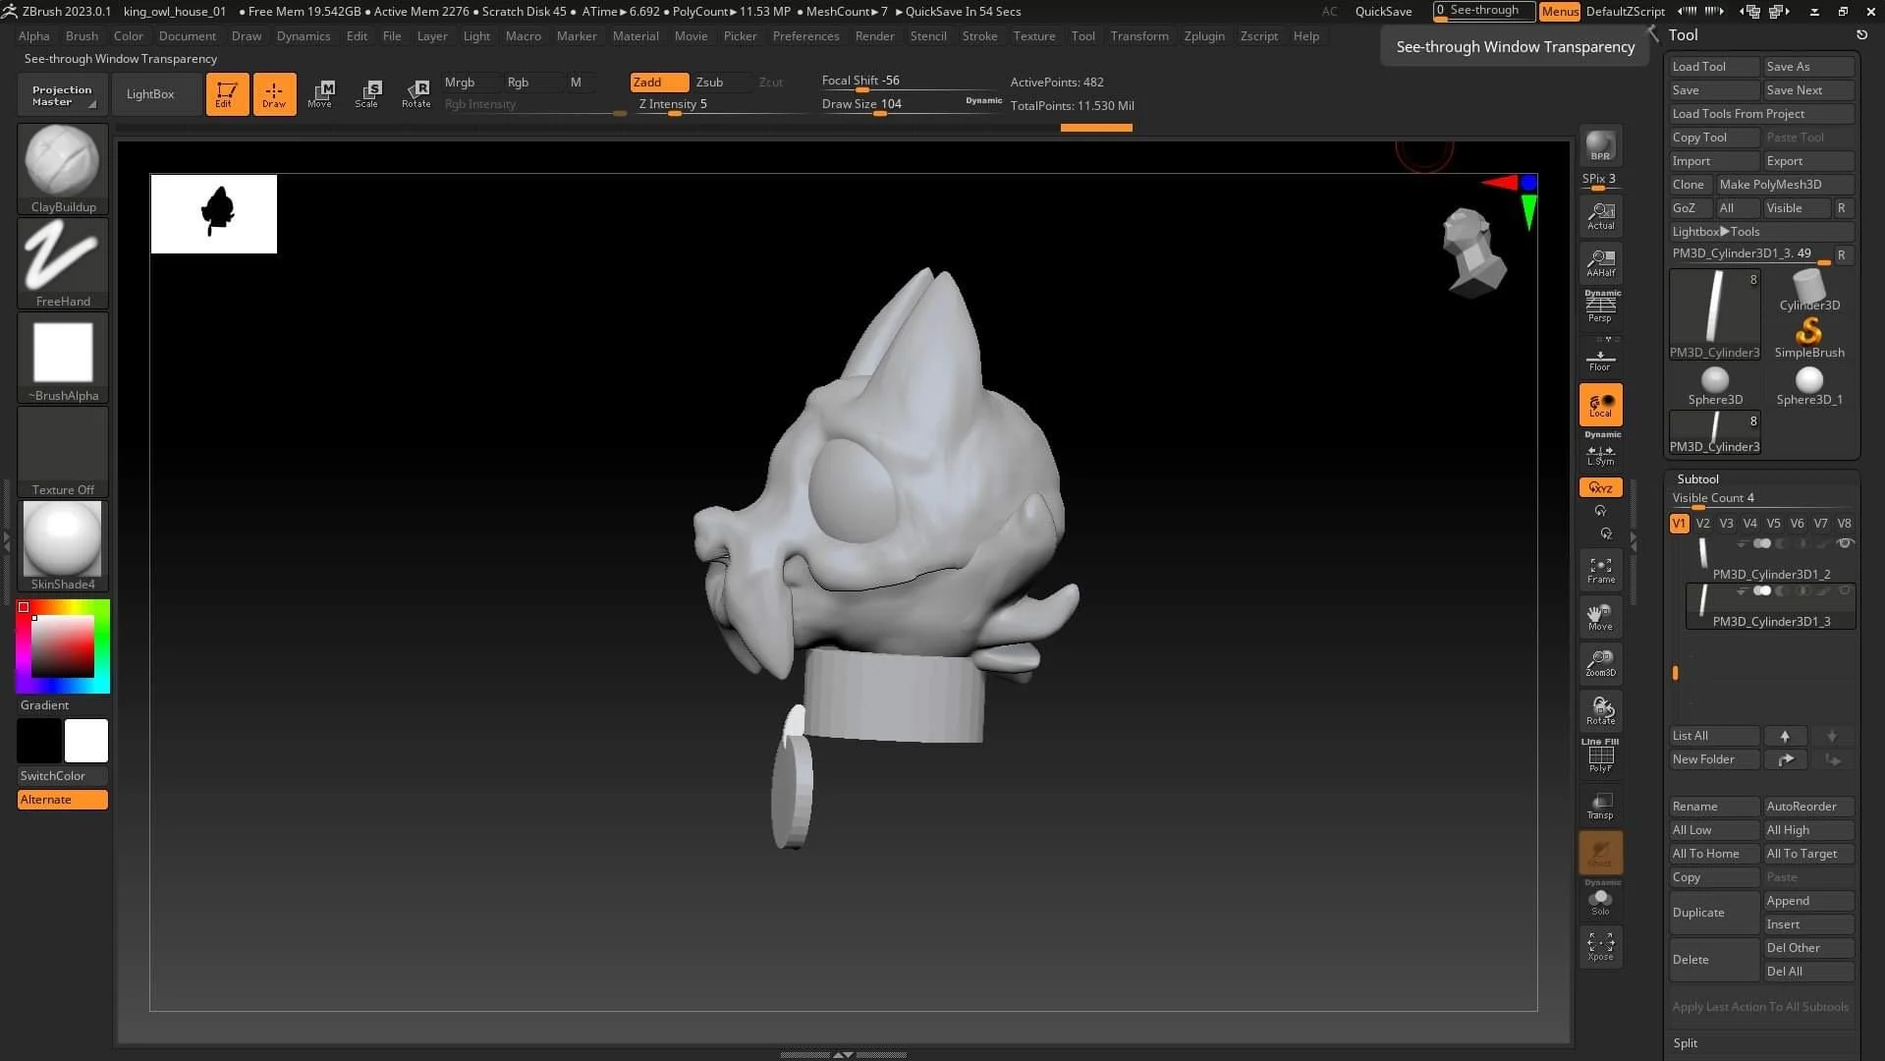
Task: Click the New Folder arrow icon
Action: [1785, 759]
